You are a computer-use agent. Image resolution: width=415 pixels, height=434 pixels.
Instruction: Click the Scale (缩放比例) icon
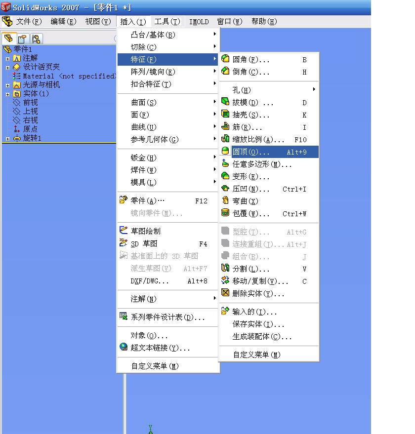click(x=225, y=138)
